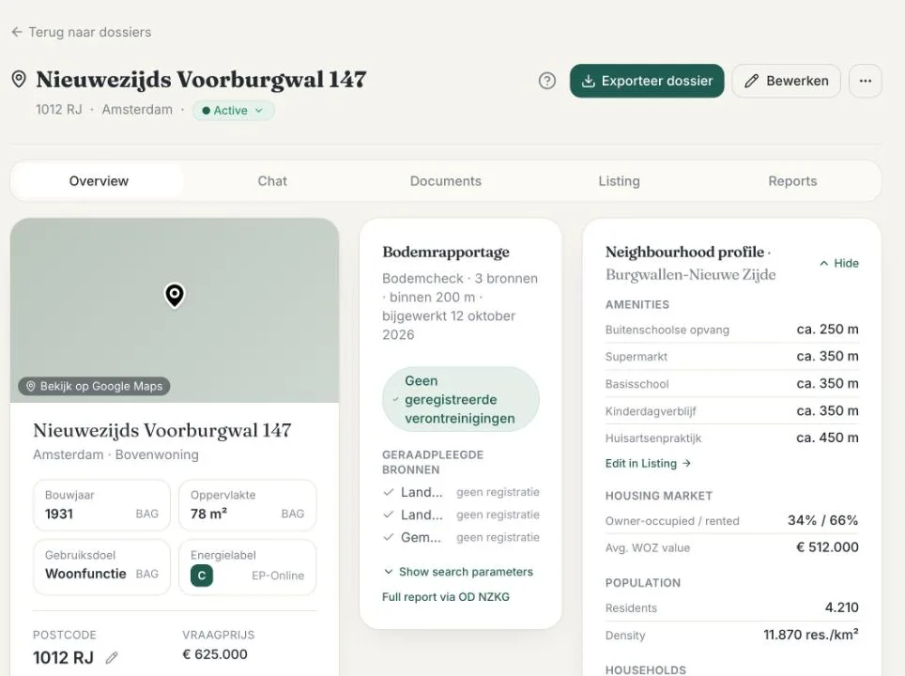Click the map marker pin on the map

pos(175,295)
